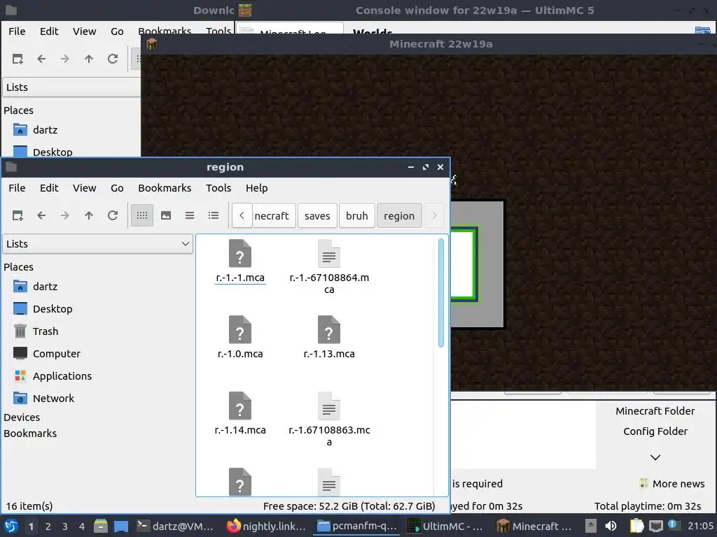The height and width of the screenshot is (537, 717).
Task: Go back in the region window
Action: coord(41,215)
